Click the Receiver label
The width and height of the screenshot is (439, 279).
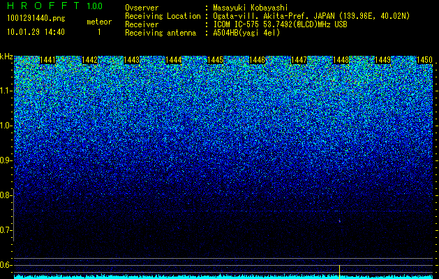142,24
